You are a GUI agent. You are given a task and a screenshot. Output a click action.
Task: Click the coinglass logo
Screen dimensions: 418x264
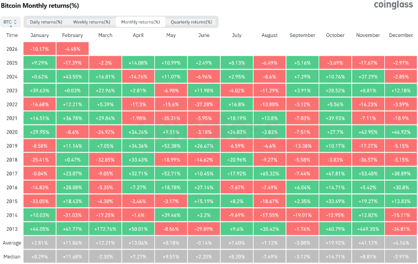pos(391,6)
